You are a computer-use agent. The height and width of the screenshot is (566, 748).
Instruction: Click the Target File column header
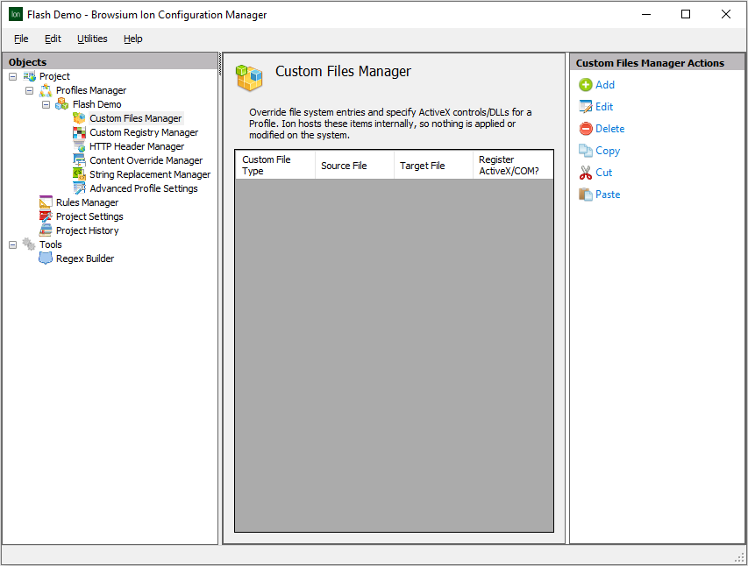pyautogui.click(x=434, y=165)
